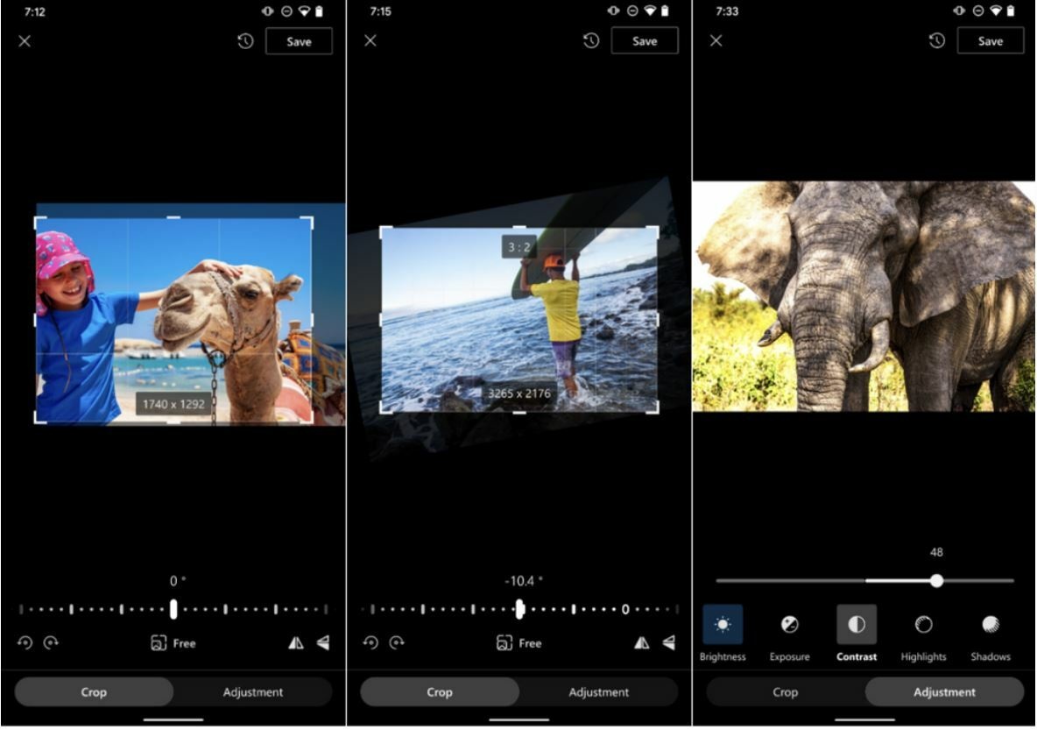This screenshot has width=1037, height=730.
Task: Flip vertically icon in the 7:12 screen
Action: pyautogui.click(x=322, y=642)
